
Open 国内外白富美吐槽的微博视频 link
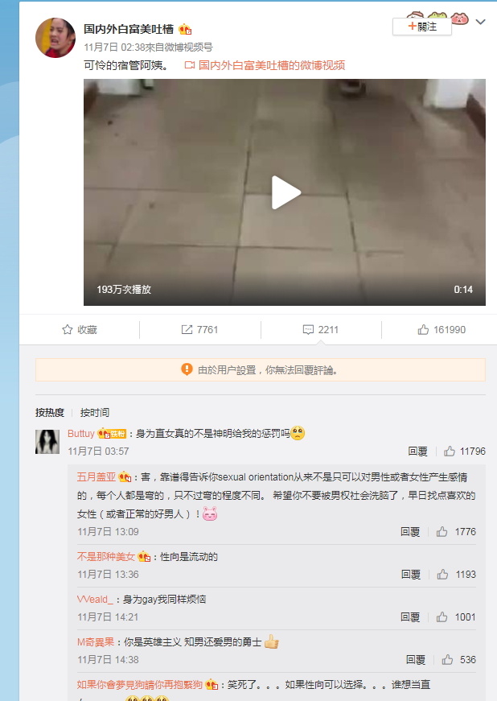pos(272,65)
